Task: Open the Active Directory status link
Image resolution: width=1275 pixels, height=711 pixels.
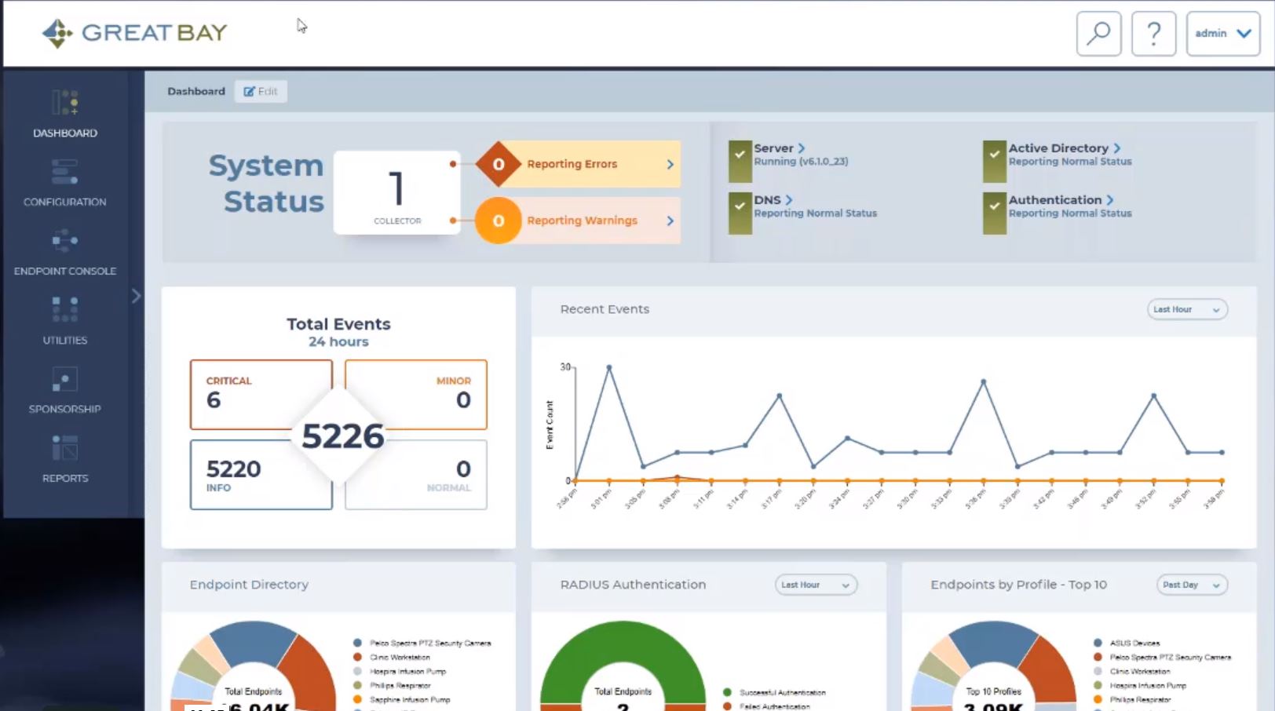Action: [x=1065, y=148]
